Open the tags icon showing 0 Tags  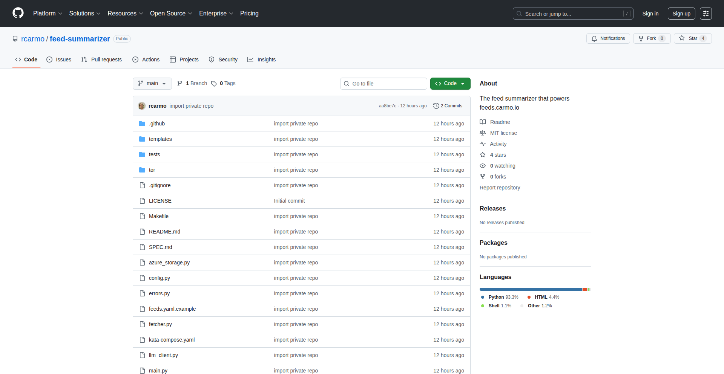click(x=214, y=84)
